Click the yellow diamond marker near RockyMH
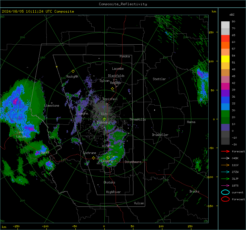Image resolution: width=246 pixels, height=230 pixels. [73, 71]
